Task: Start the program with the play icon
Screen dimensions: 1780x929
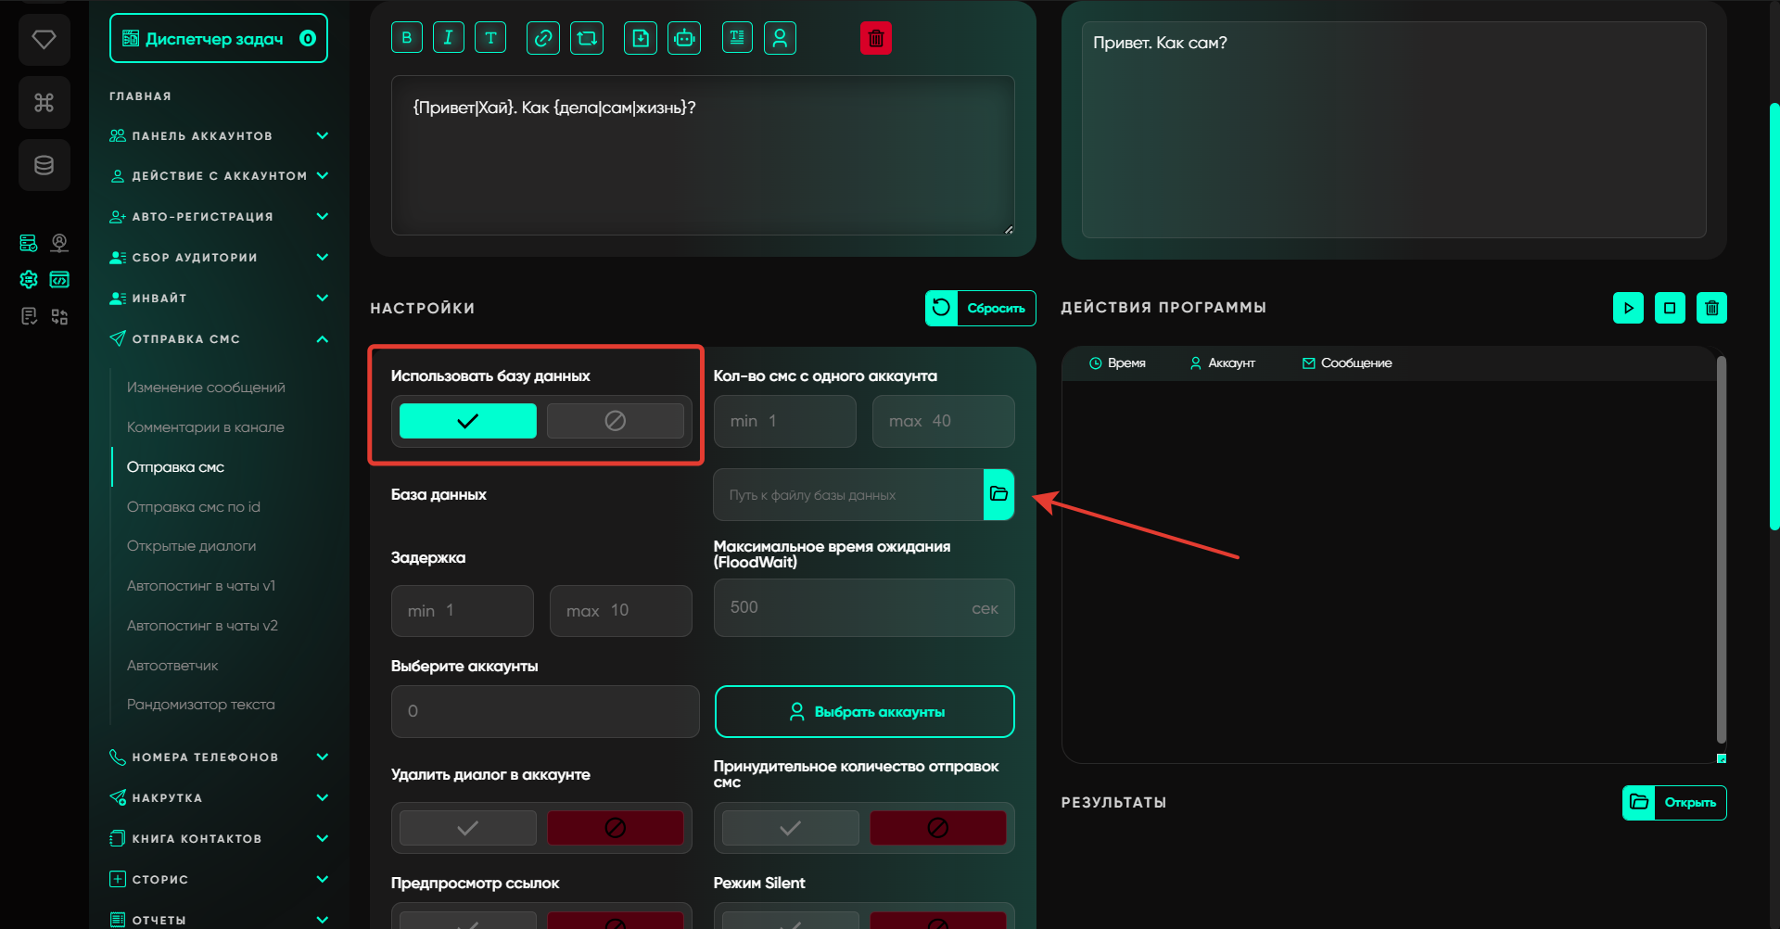Action: coord(1628,308)
